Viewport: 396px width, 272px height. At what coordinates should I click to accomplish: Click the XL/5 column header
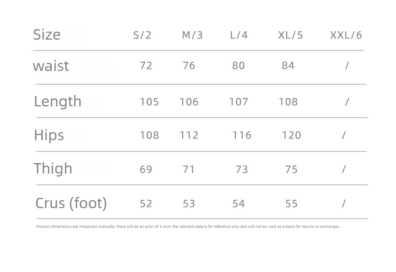[x=291, y=35]
